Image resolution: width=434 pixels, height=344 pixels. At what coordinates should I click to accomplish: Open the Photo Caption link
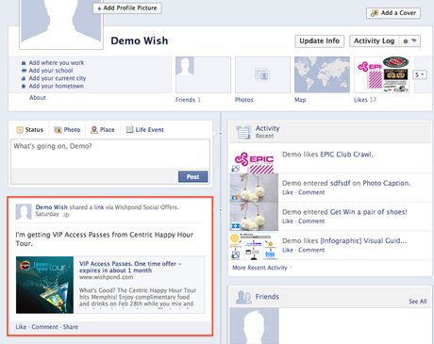(x=386, y=183)
